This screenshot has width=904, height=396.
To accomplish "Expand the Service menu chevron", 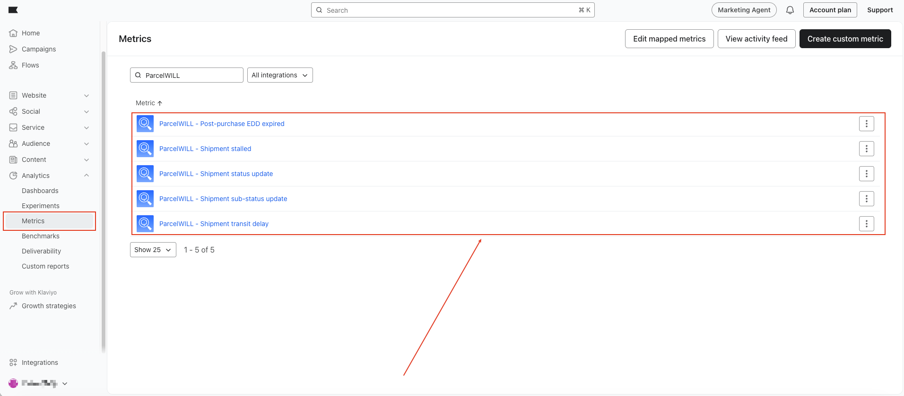I will (x=87, y=127).
